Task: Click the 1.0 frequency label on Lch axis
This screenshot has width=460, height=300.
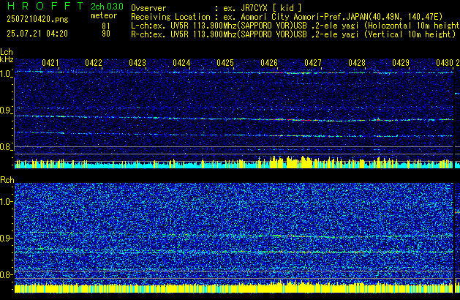Action: pyautogui.click(x=6, y=74)
